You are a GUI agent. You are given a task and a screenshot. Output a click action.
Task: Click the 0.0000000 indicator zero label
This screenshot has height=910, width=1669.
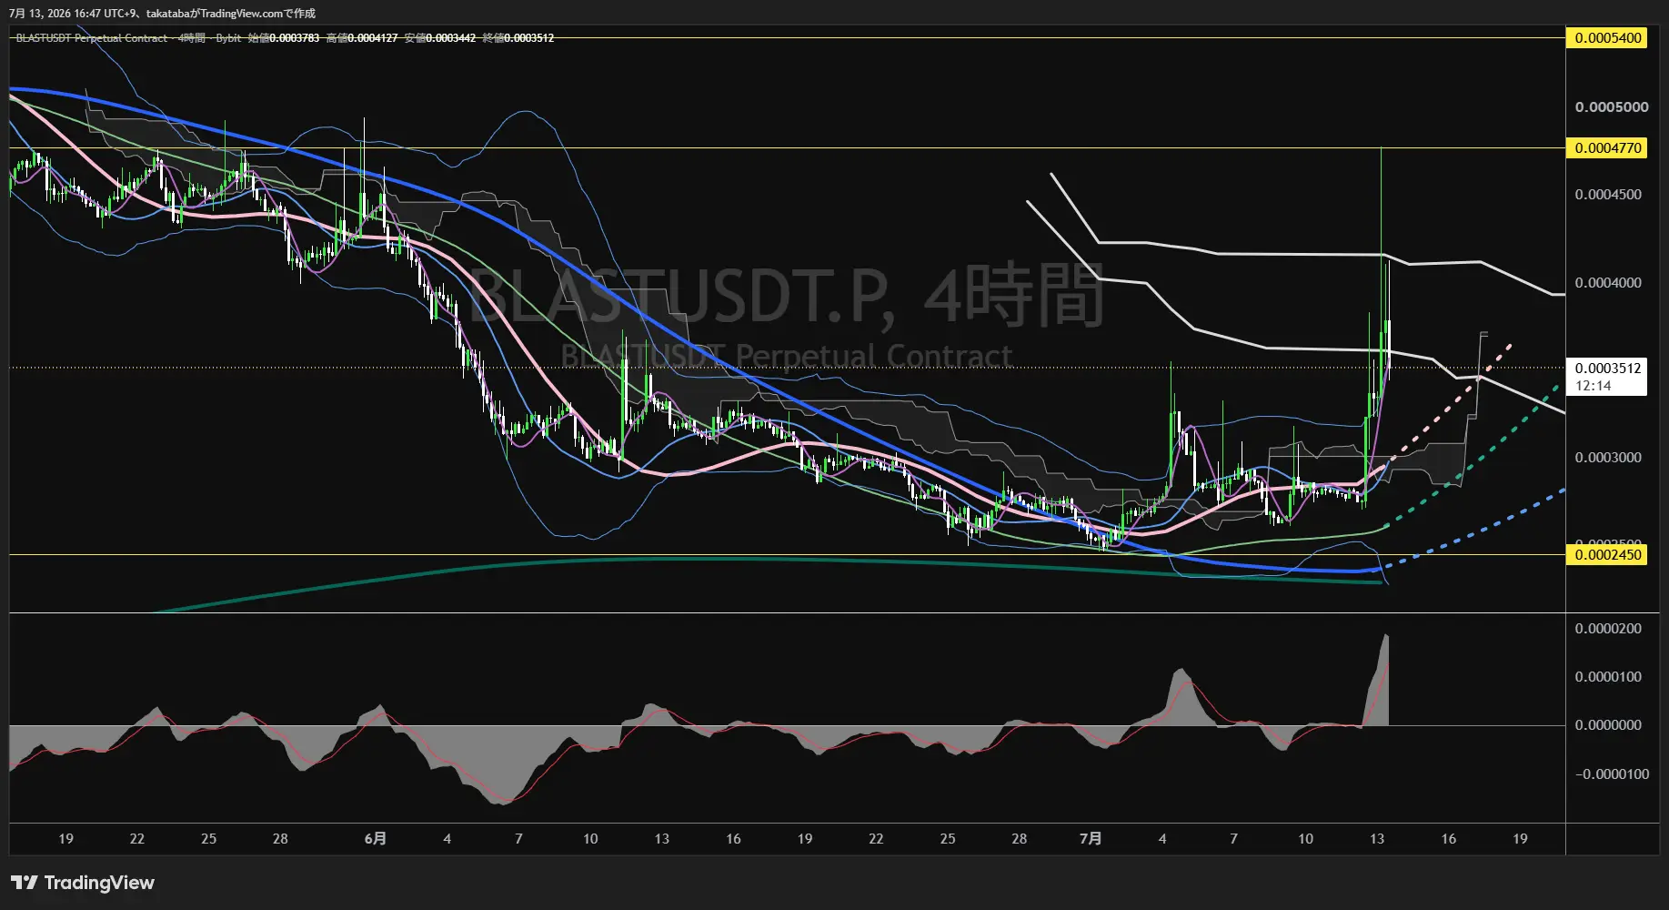click(x=1608, y=725)
